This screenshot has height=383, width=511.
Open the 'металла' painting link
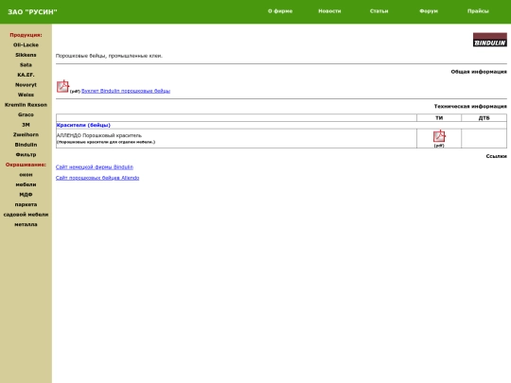(x=26, y=225)
